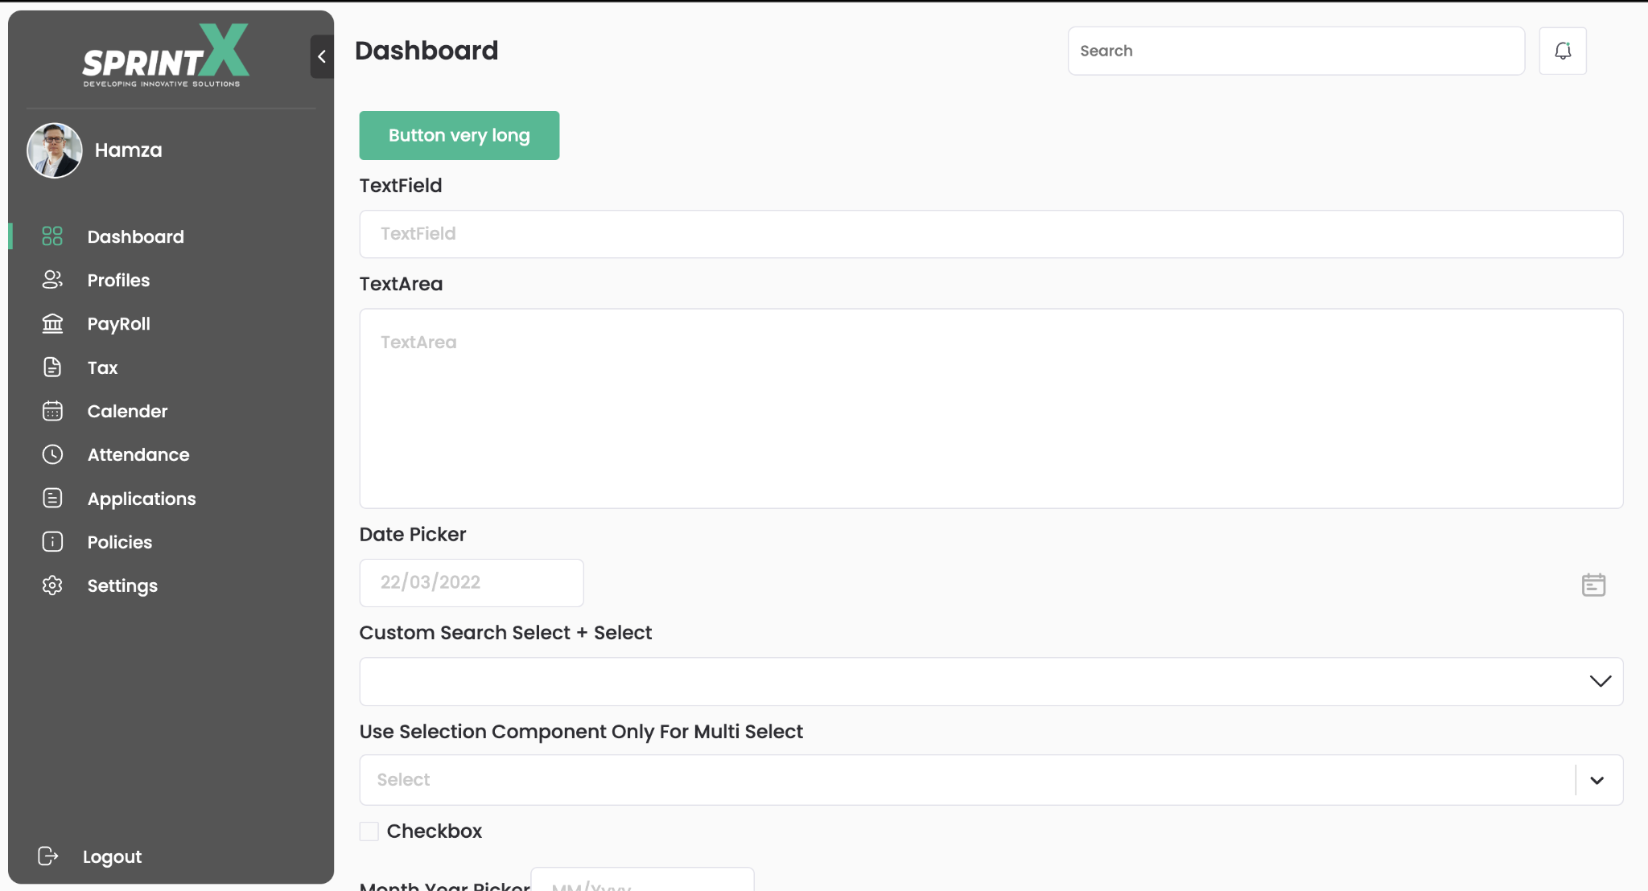Go to Policies in sidebar
The image size is (1648, 891).
[119, 542]
